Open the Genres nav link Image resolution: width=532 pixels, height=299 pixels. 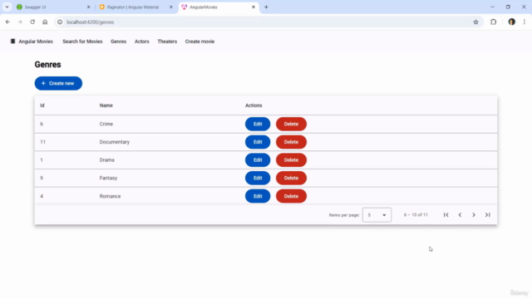tap(118, 42)
